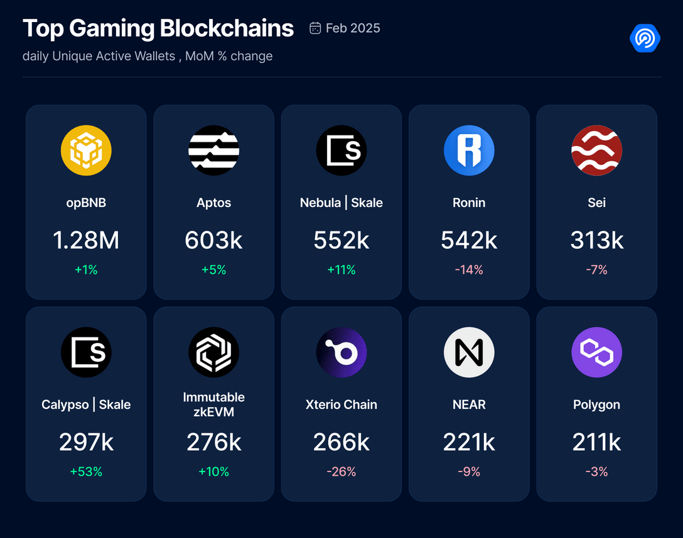Image resolution: width=683 pixels, height=538 pixels.
Task: Click the calendar icon beside Feb 2025
Action: pyautogui.click(x=316, y=28)
